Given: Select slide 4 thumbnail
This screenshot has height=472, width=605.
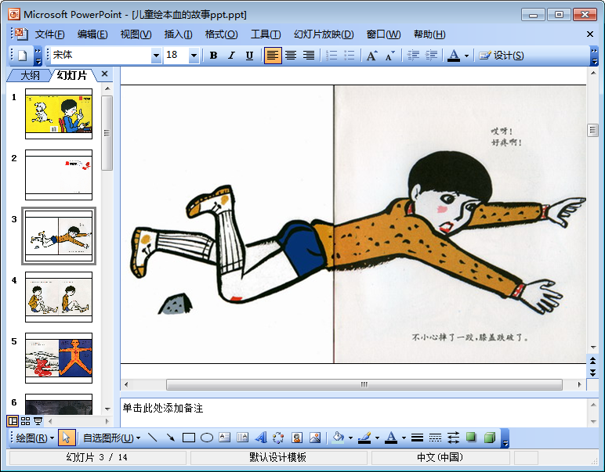Looking at the screenshot, I should click(59, 297).
